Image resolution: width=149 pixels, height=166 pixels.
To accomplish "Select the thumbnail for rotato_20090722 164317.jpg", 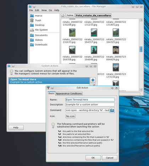I will point(94,32).
